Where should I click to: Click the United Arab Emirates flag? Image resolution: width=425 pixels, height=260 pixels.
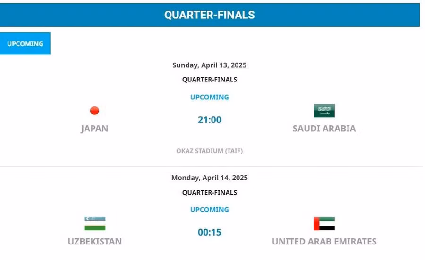(x=324, y=223)
